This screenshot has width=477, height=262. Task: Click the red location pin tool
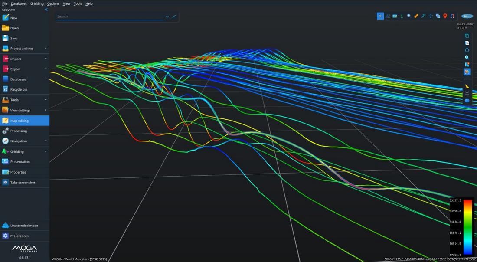[x=445, y=16]
